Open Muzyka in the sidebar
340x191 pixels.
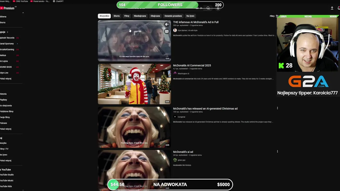click(x=3, y=143)
